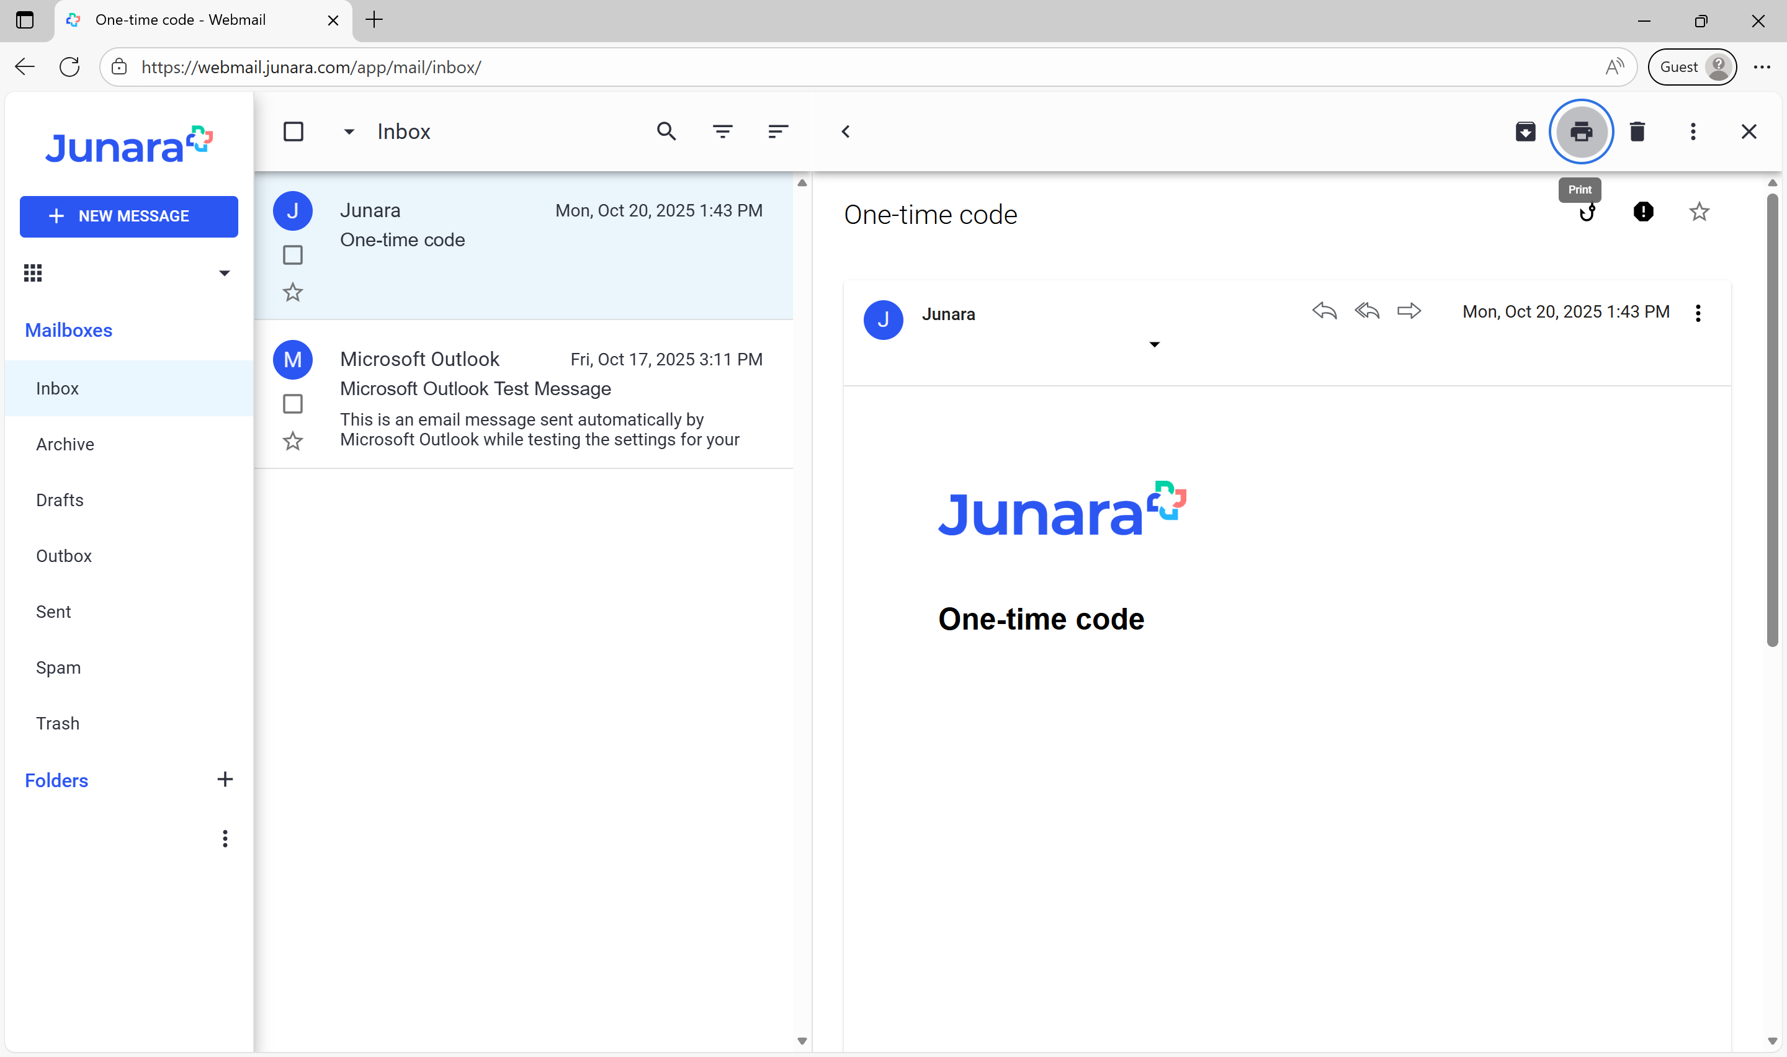Screen dimensions: 1787x1057
Task: Open the Outbox mailbox
Action: coord(129,556)
